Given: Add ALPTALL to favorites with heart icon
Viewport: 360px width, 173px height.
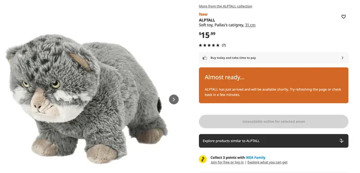Looking at the screenshot, I should pos(343,17).
